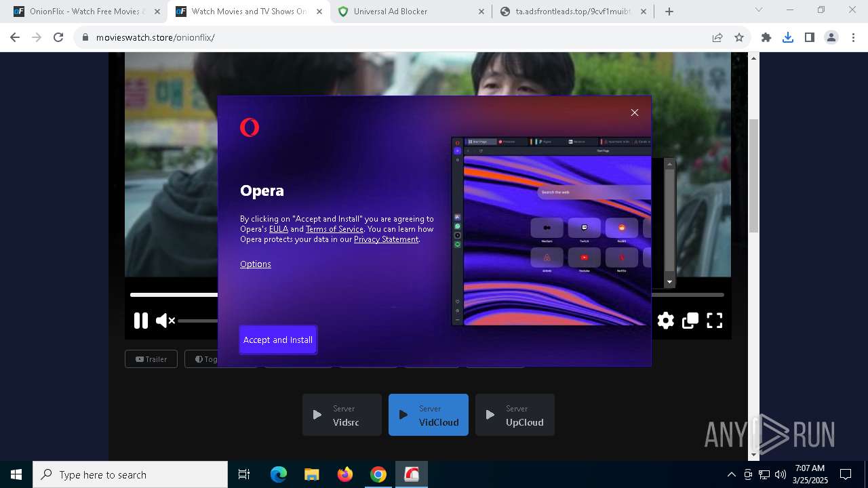Open Google Chrome in the taskbar

coord(378,474)
